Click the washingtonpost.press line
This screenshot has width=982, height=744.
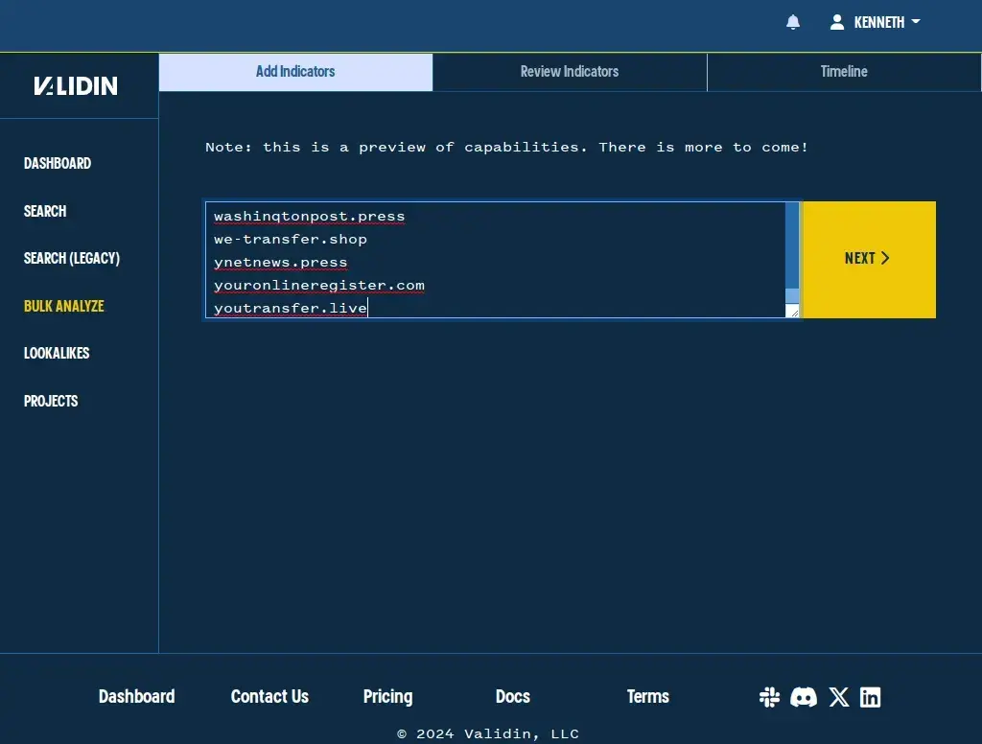(310, 217)
